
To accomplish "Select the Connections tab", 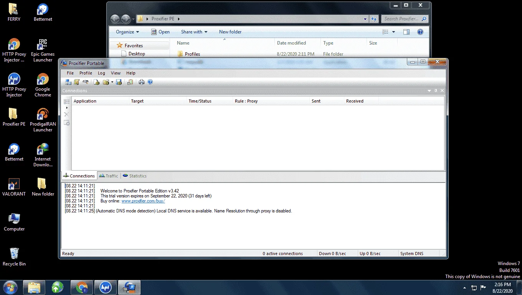I will 79,176.
